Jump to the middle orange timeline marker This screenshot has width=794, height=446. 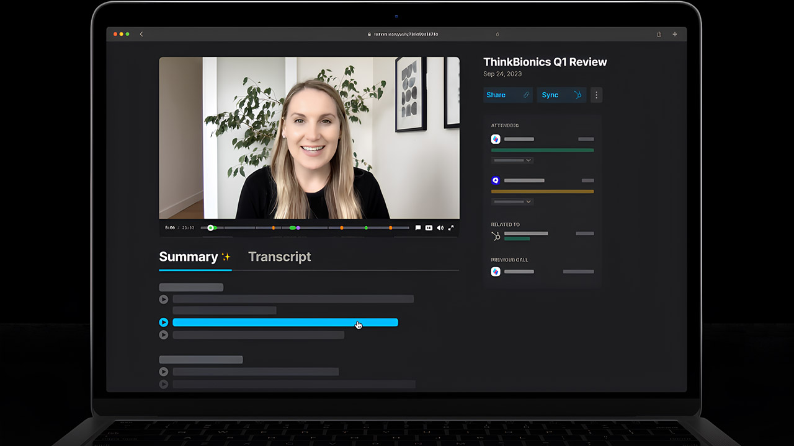(341, 228)
